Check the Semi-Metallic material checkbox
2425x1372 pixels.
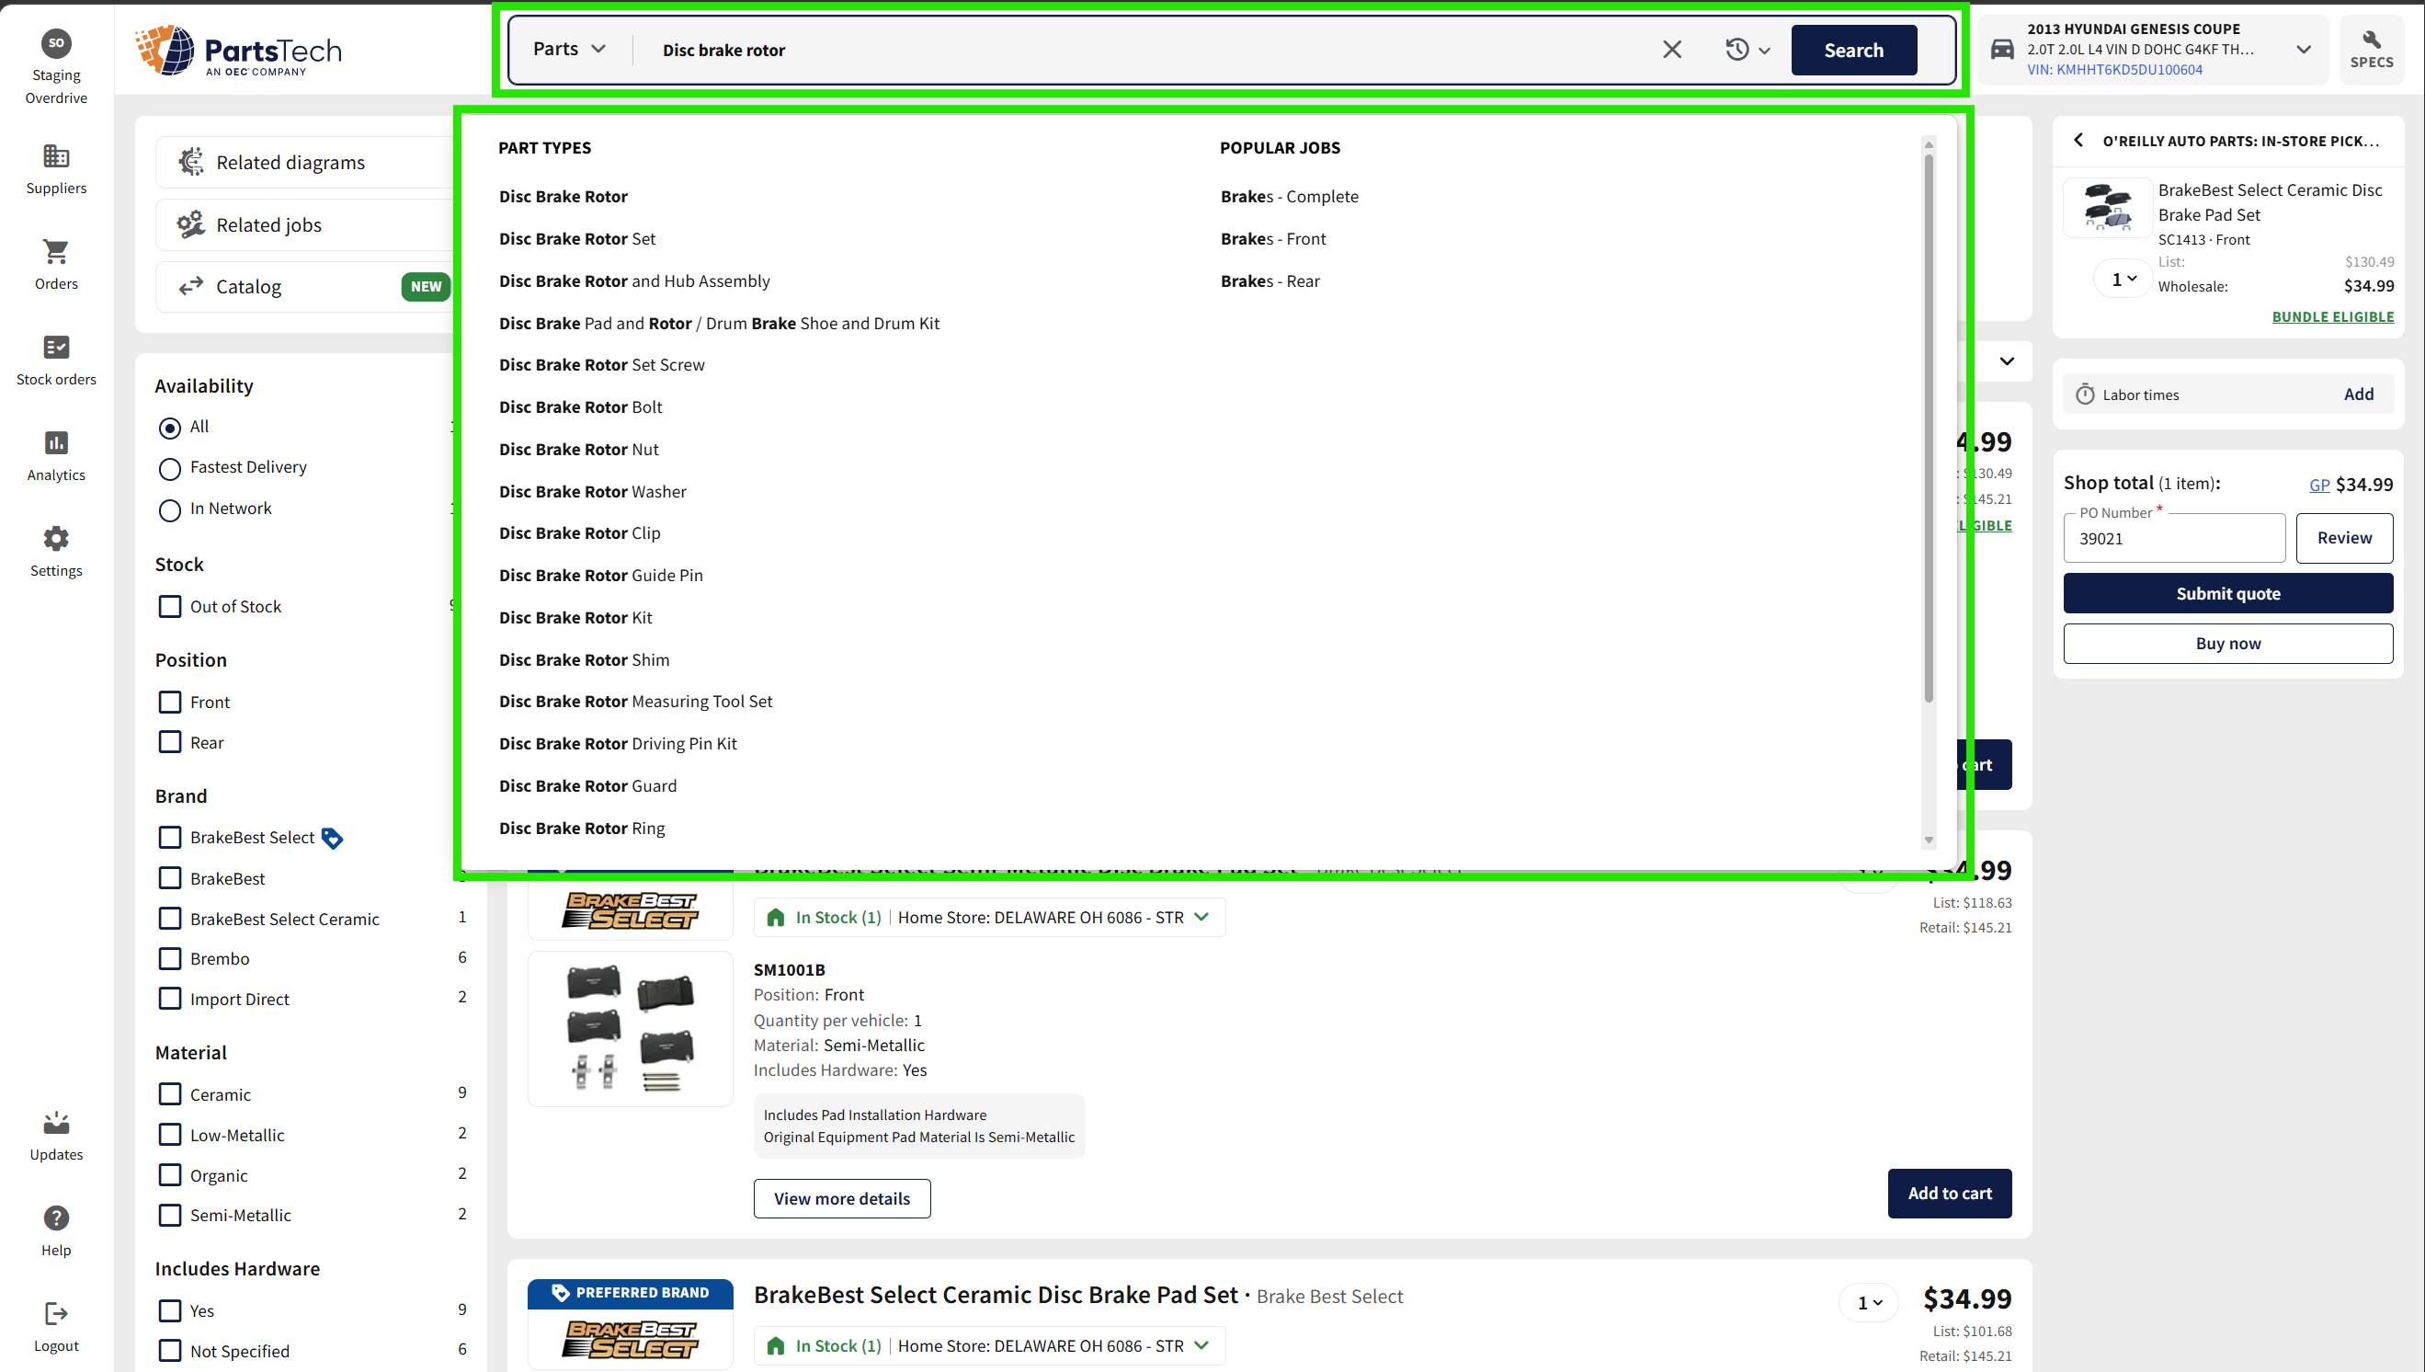pos(169,1215)
